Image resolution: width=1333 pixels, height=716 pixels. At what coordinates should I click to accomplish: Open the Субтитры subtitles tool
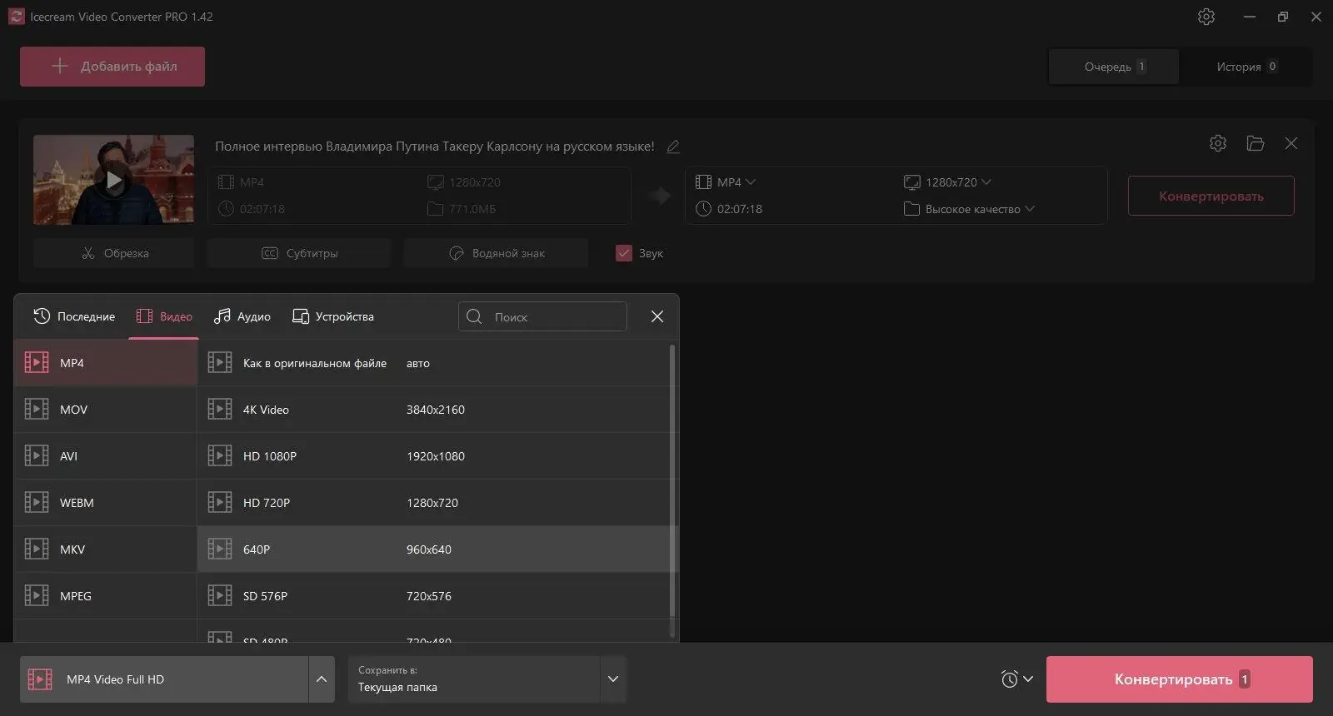coord(299,253)
